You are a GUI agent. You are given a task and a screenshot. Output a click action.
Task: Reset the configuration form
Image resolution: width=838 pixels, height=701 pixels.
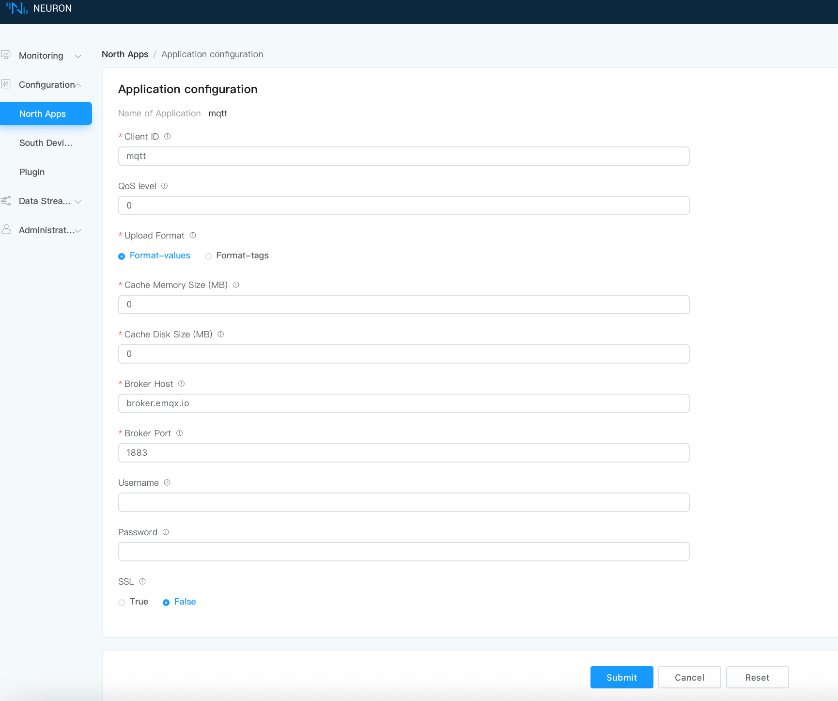tap(757, 677)
